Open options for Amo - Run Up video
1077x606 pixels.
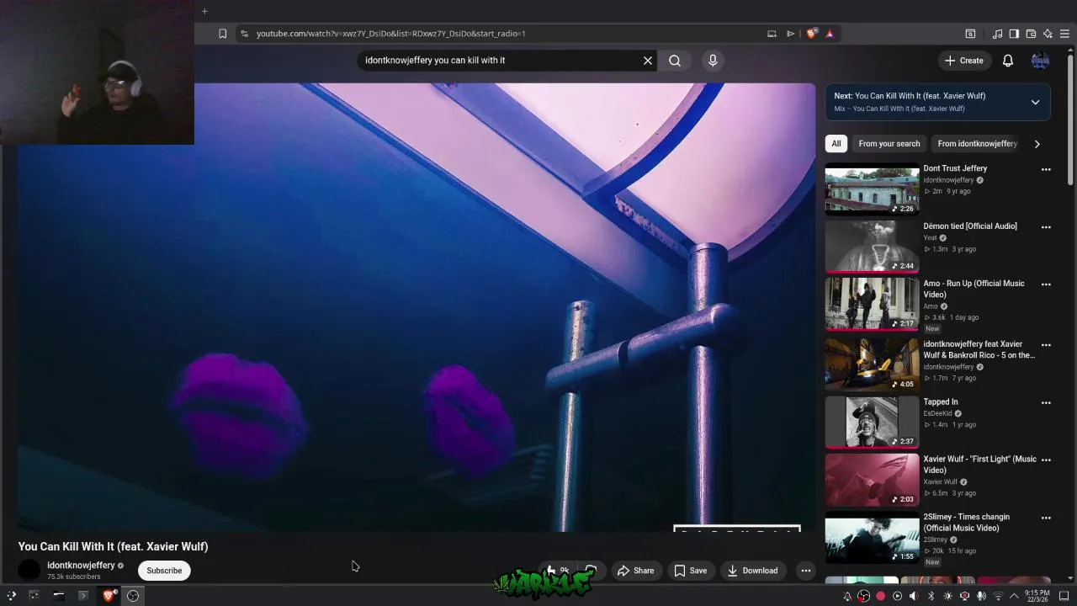[1046, 284]
